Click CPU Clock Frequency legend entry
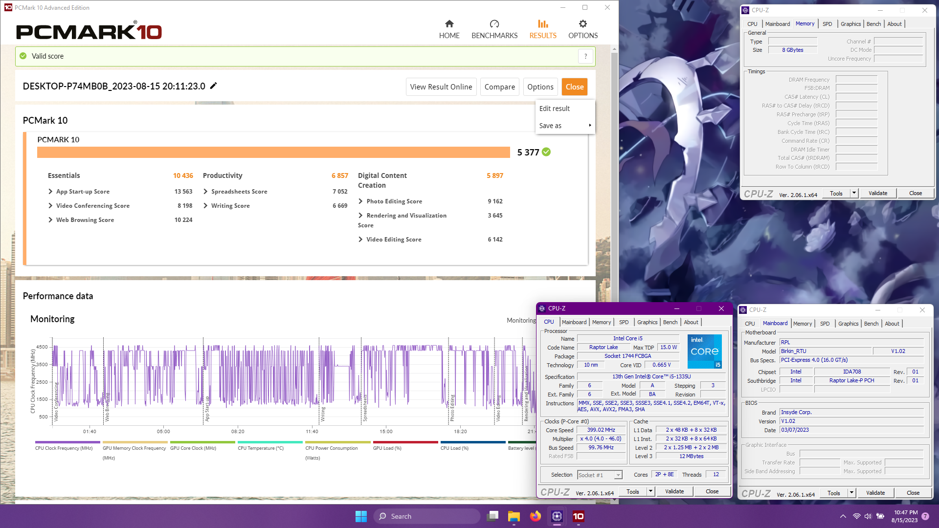 [64, 448]
